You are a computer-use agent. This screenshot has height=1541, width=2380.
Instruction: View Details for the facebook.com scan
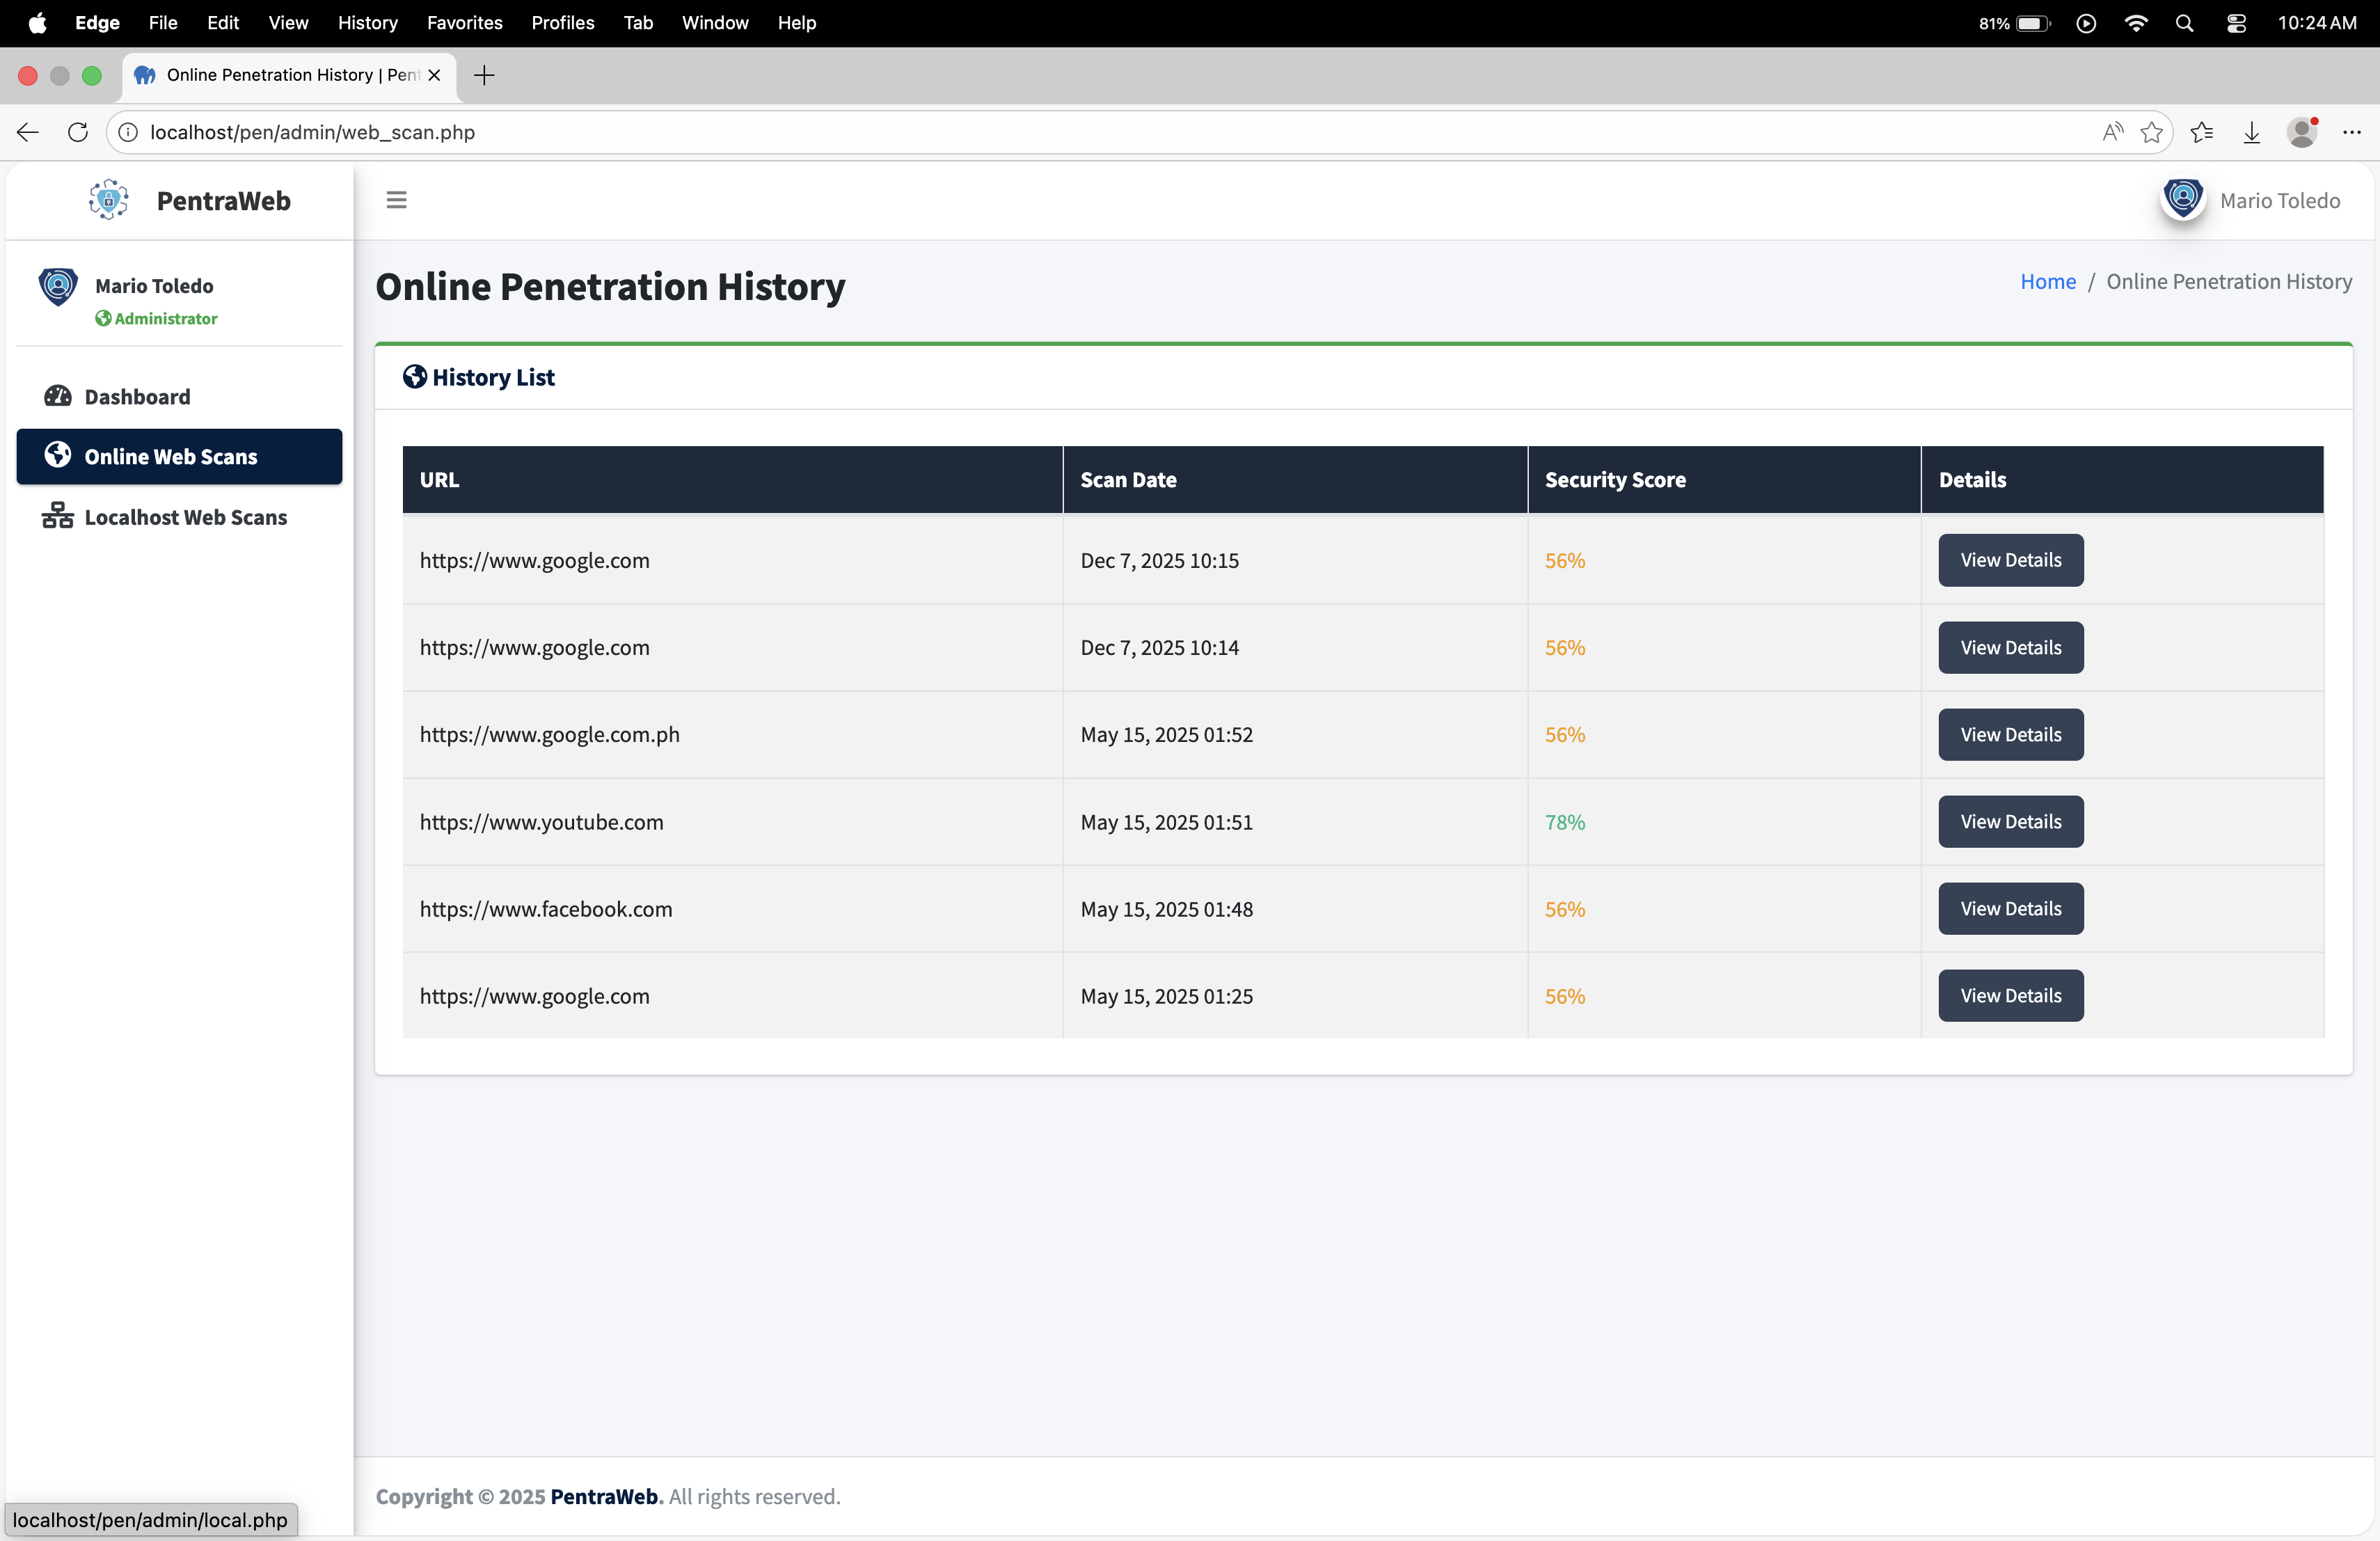(2010, 908)
